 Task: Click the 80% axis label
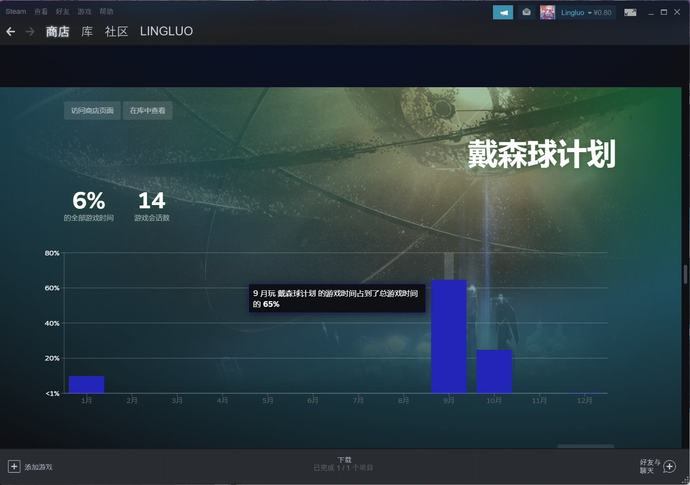[x=52, y=253]
